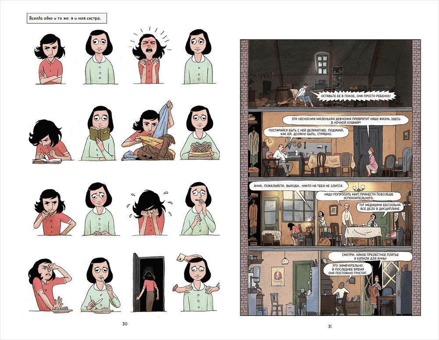Click the caption "Всегда одно и то же: я и моя сестра."
Image resolution: width=439 pixels, height=340 pixels.
[67, 18]
